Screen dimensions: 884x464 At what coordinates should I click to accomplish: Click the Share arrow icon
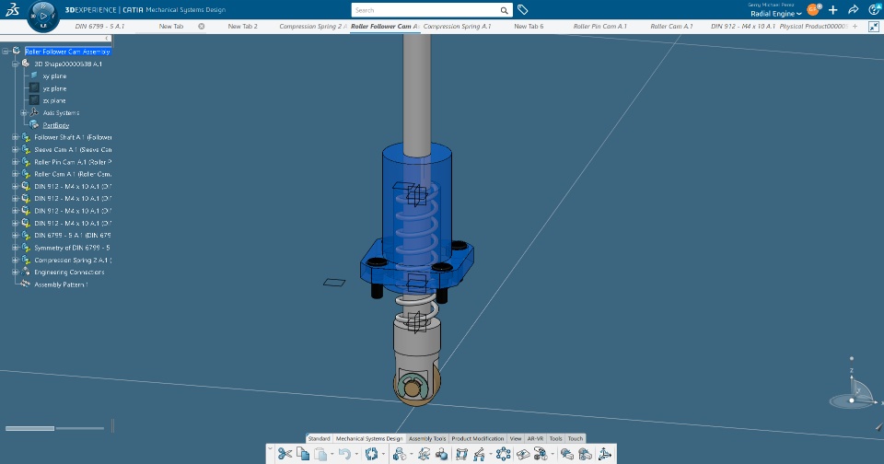coord(853,9)
